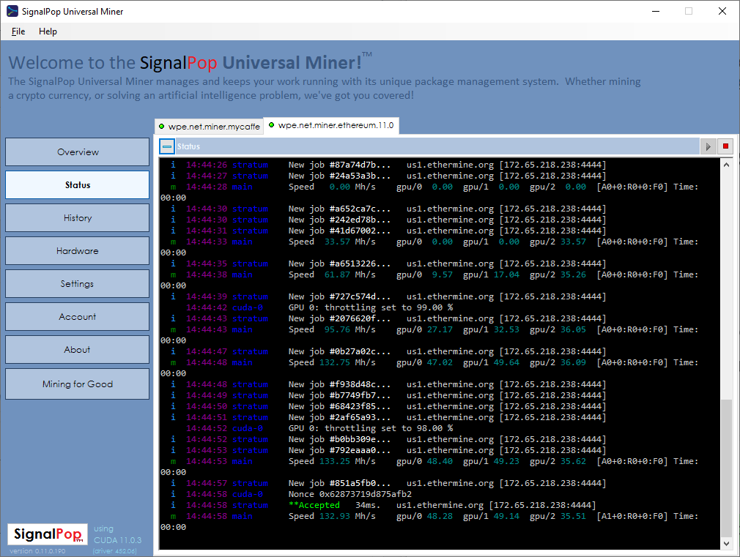Click the scroll up arrow of the log
The image size is (740, 557).
(x=726, y=165)
